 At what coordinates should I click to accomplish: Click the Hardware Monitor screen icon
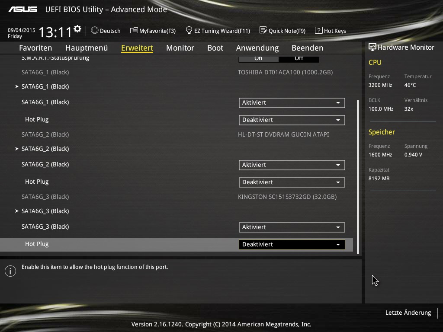click(x=372, y=47)
